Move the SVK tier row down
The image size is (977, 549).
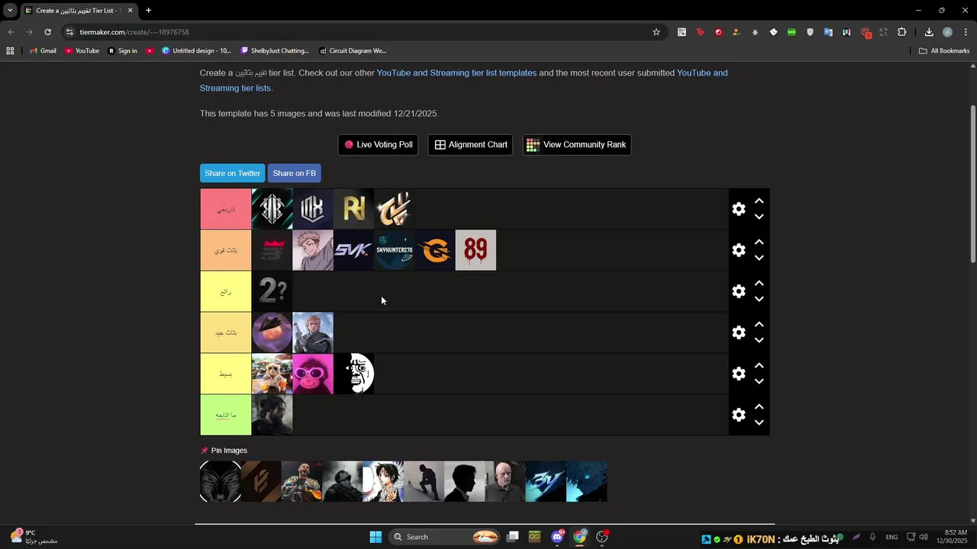coord(759,258)
